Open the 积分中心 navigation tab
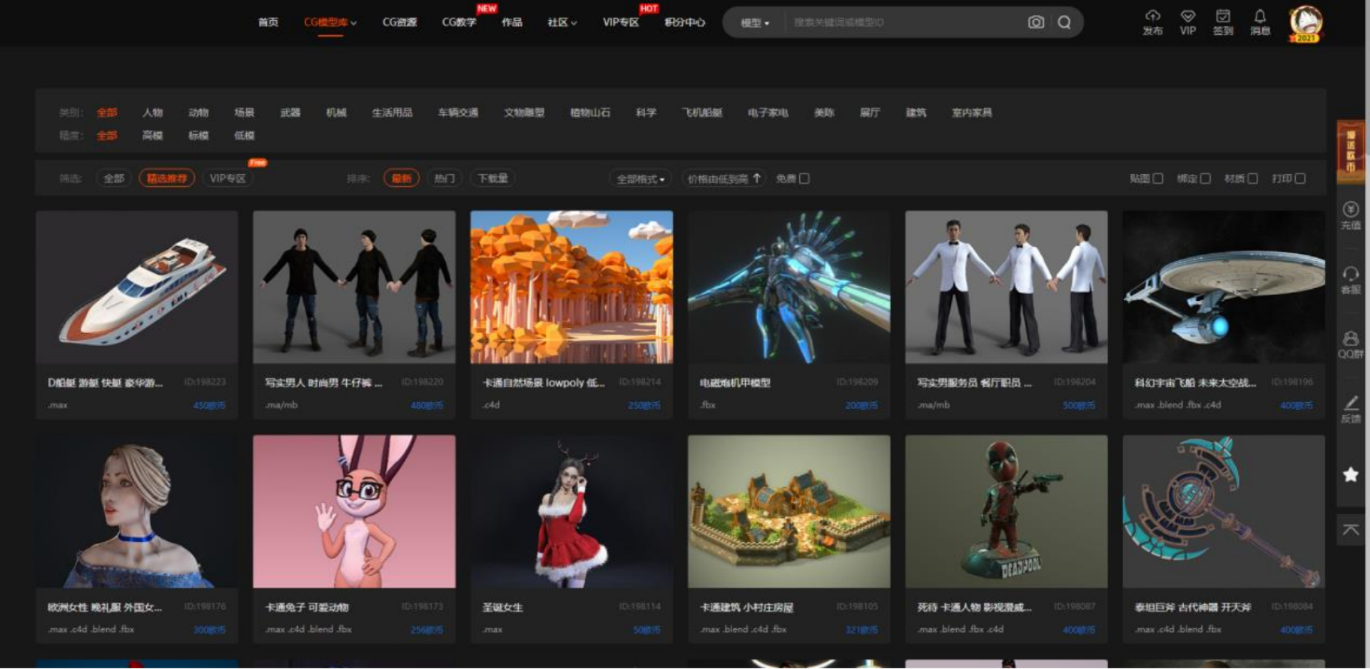Image resolution: width=1370 pixels, height=669 pixels. tap(684, 23)
